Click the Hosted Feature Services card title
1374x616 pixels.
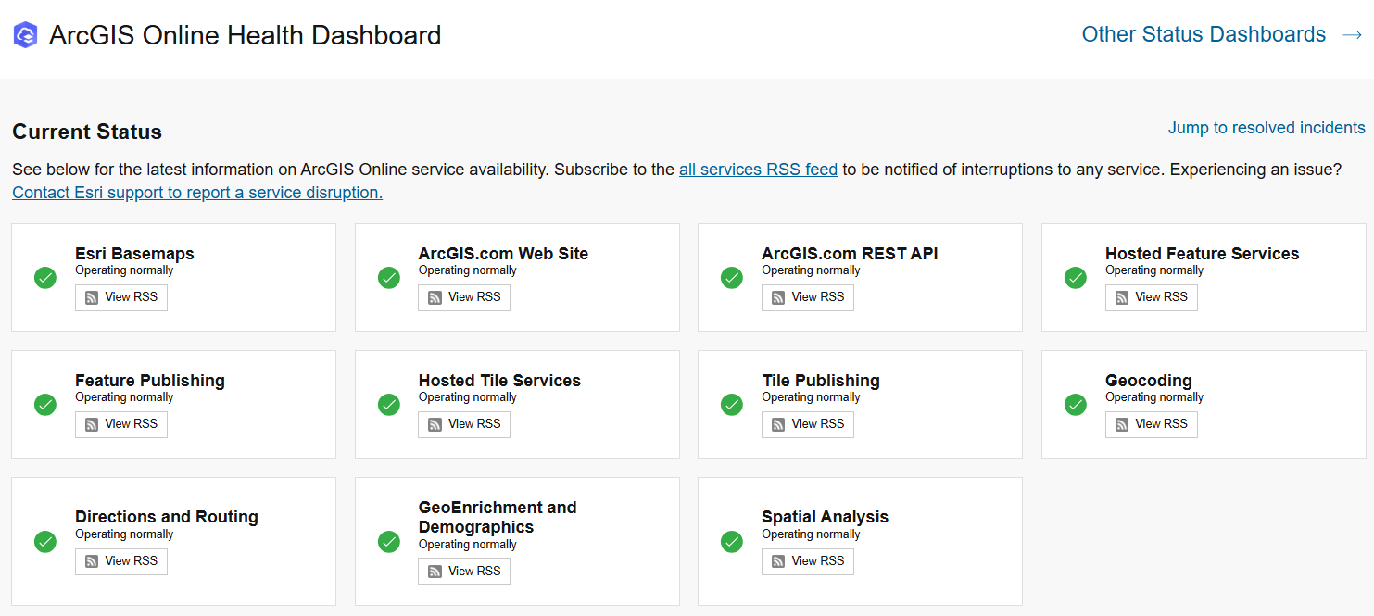[1203, 254]
